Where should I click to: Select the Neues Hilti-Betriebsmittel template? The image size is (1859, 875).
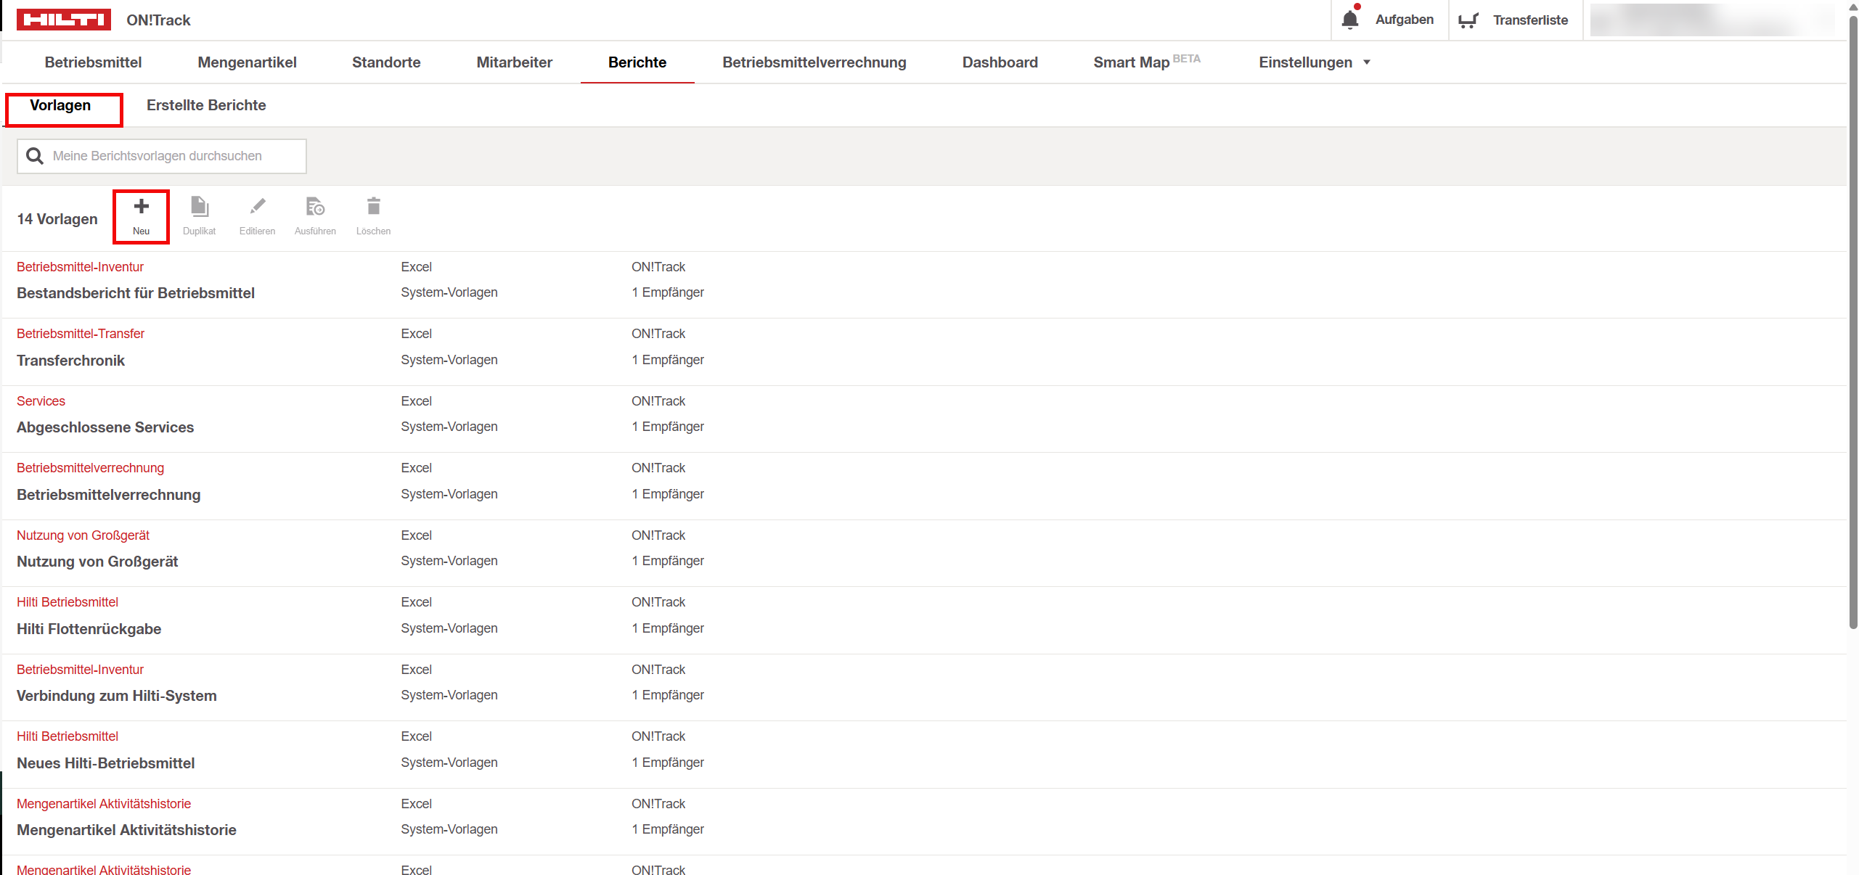pos(106,763)
